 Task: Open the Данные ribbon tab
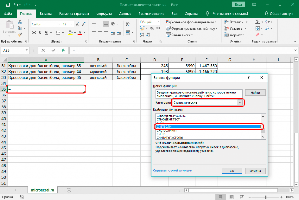click(125, 14)
